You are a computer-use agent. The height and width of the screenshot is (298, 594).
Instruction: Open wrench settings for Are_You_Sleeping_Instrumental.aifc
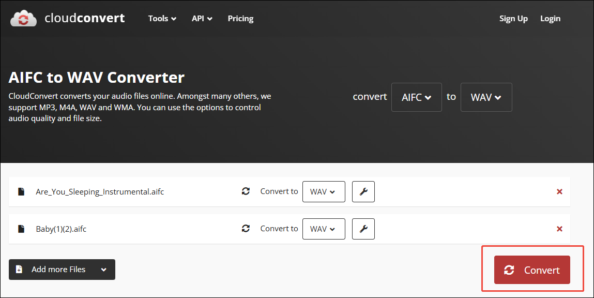(363, 191)
